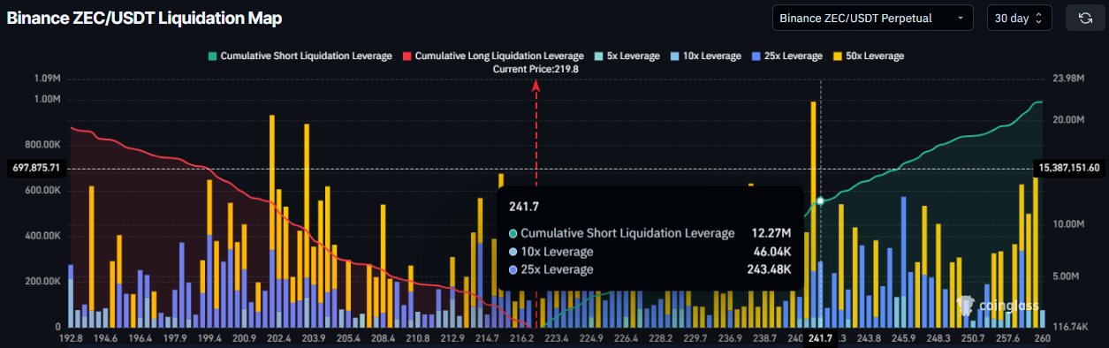1109x348 pixels.
Task: Toggle Cumulative Short Liquidation Leverage legend
Action: (299, 56)
